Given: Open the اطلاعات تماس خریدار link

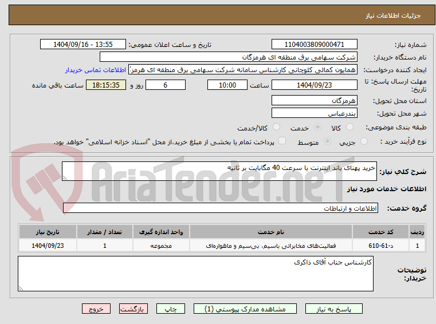Looking at the screenshot, I should click(x=96, y=70).
